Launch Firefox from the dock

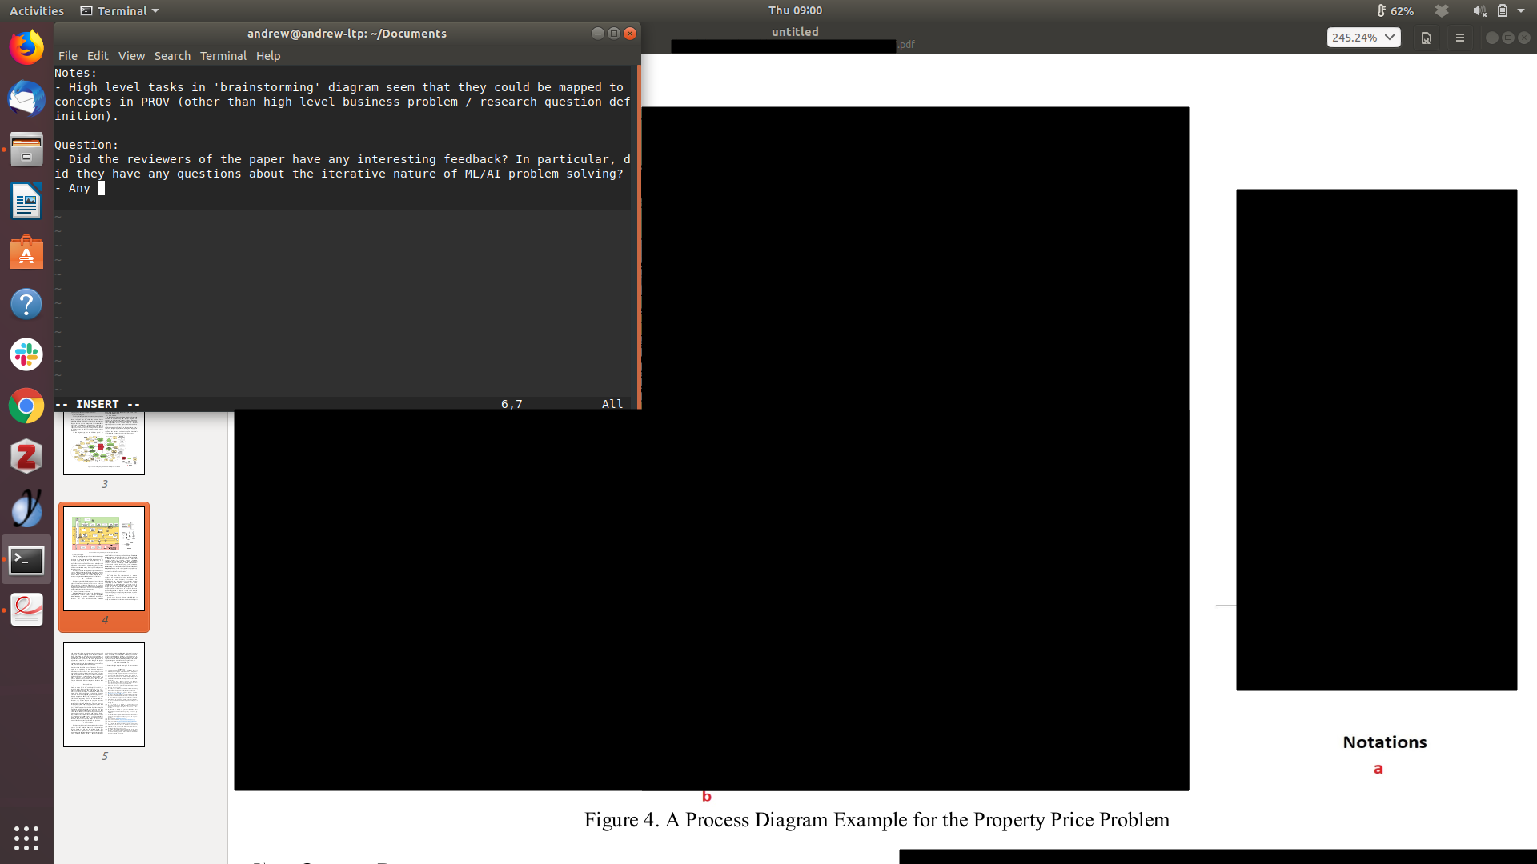point(26,48)
